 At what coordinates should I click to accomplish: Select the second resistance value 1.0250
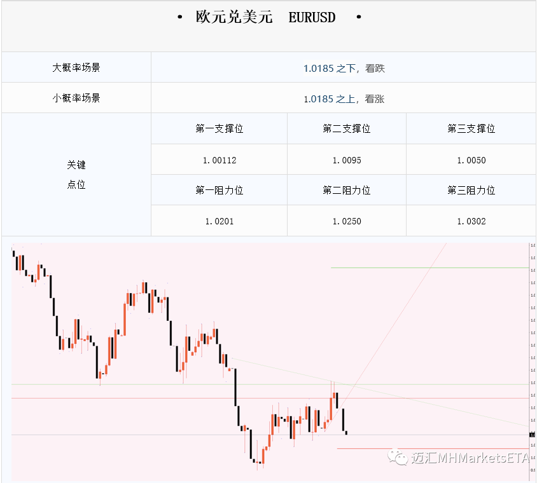tap(347, 221)
